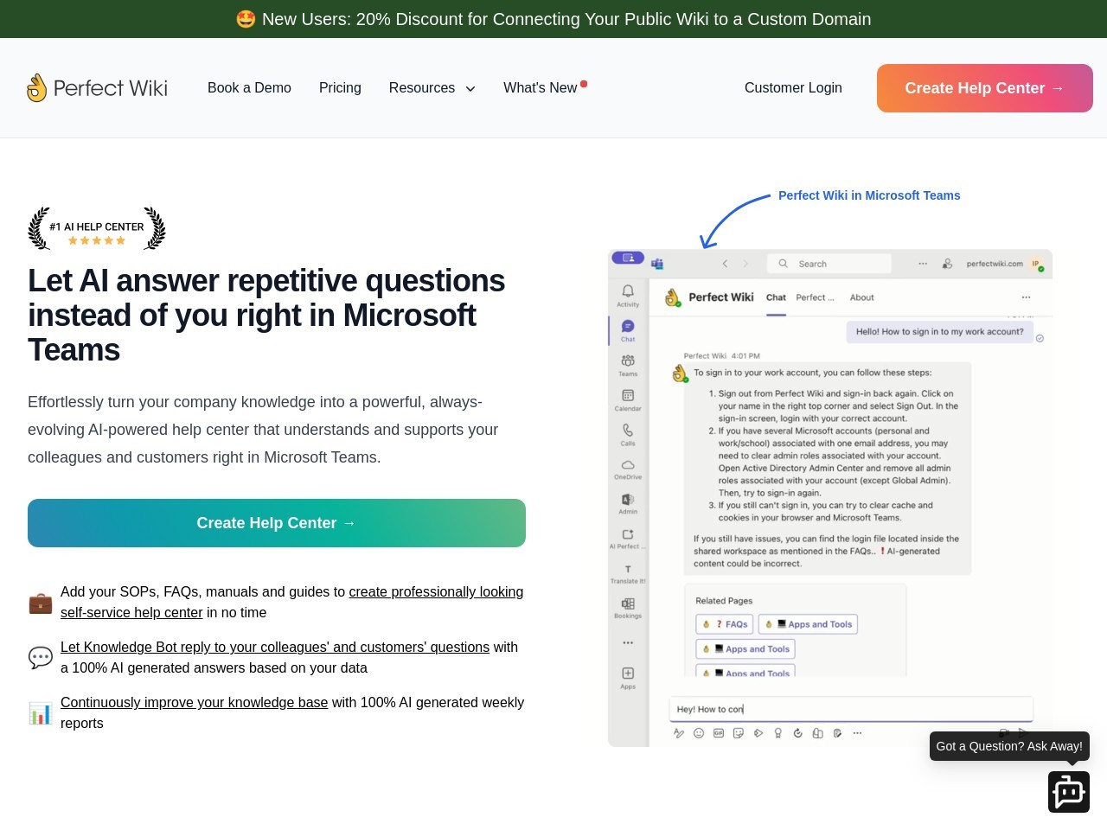
Task: Open What's New page
Action: [545, 87]
